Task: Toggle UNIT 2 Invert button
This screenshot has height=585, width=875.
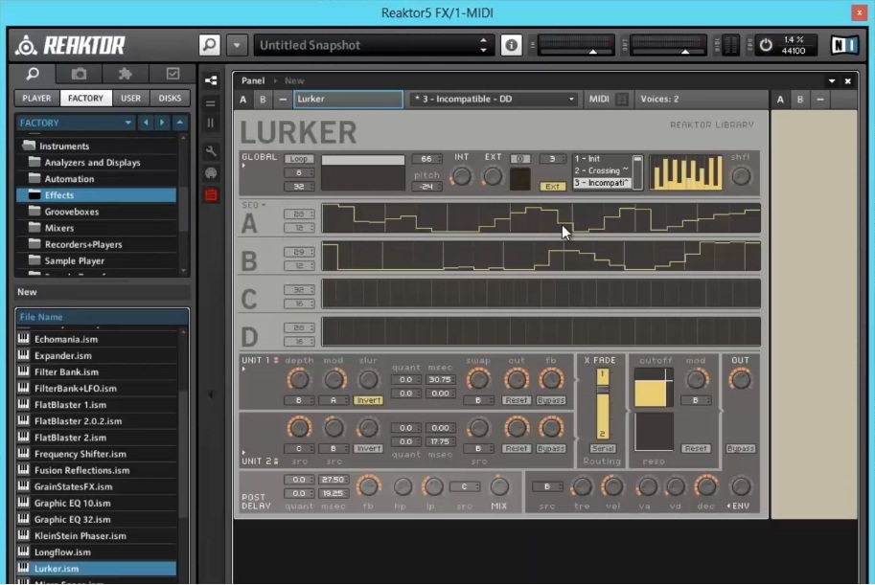Action: click(x=368, y=448)
